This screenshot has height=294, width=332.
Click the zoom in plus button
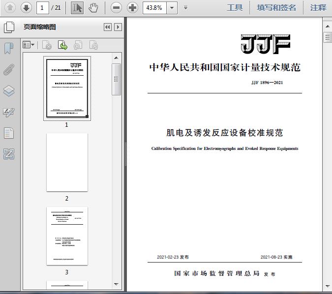point(132,7)
